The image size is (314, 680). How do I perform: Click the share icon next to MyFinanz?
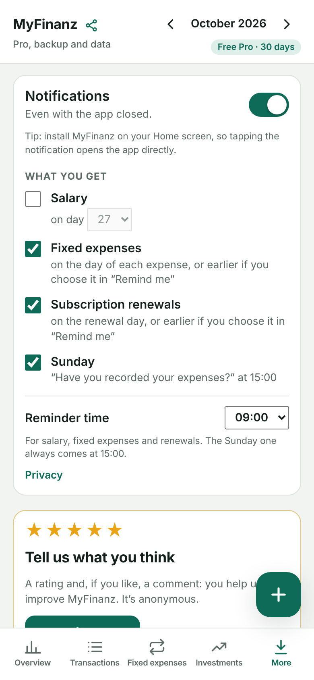(91, 25)
